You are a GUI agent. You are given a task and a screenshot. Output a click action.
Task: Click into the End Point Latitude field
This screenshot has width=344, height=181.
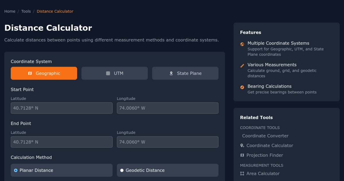point(62,142)
